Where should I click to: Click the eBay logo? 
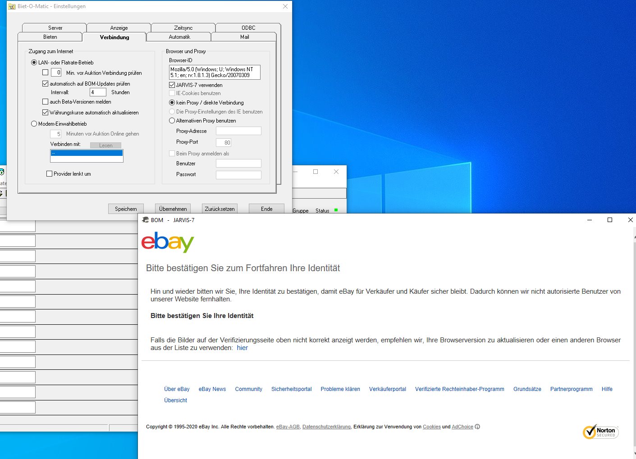coord(168,242)
